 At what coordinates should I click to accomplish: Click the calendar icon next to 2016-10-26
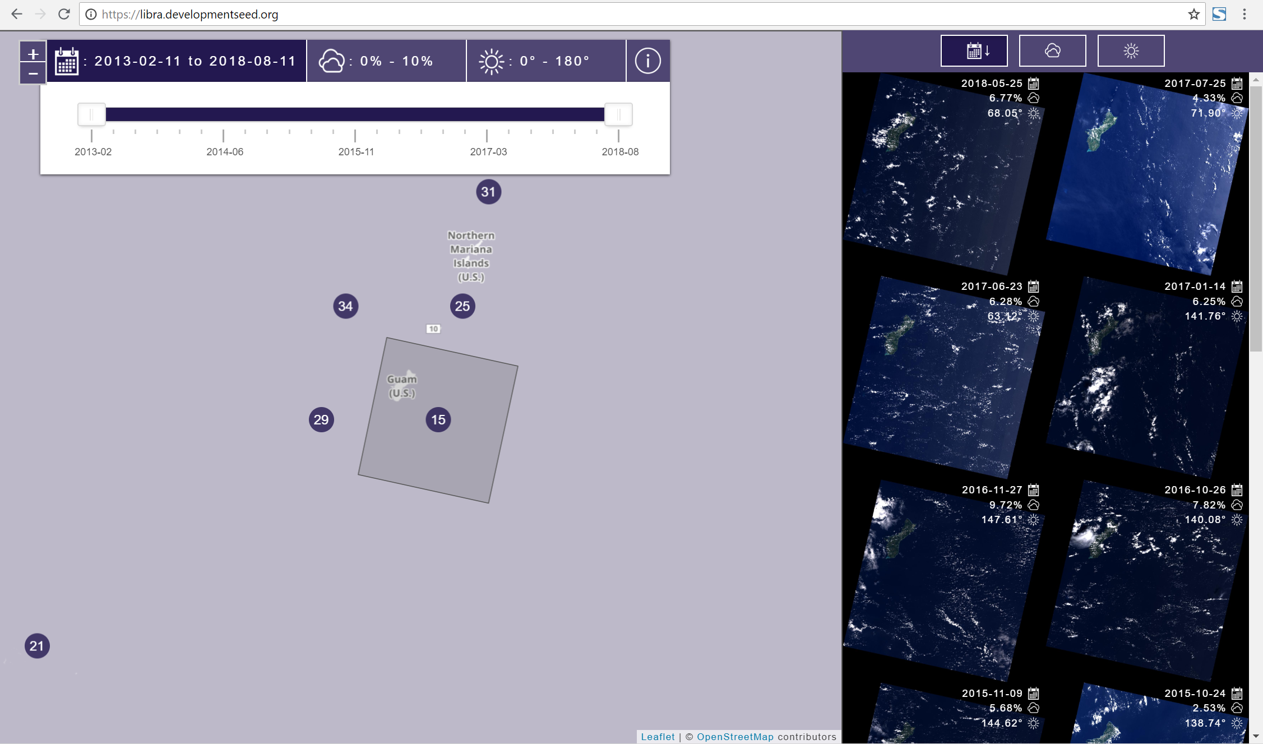[x=1237, y=490]
